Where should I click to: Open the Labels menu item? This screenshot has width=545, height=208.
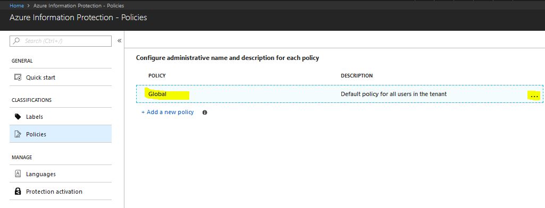(61, 117)
